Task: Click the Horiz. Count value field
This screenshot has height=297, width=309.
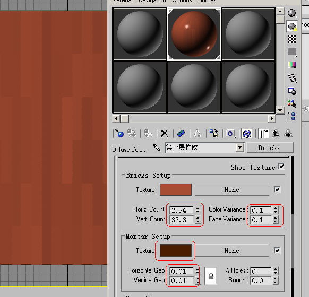Action: [x=182, y=210]
